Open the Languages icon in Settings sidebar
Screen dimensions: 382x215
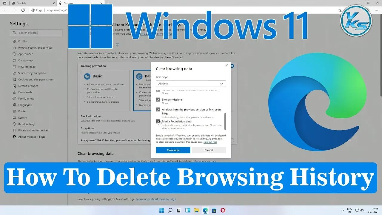[14, 105]
